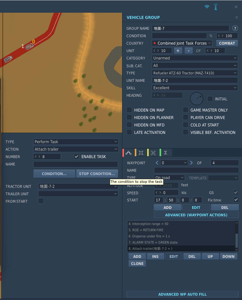Toggle Hidden on MFD checkbox

(129, 125)
